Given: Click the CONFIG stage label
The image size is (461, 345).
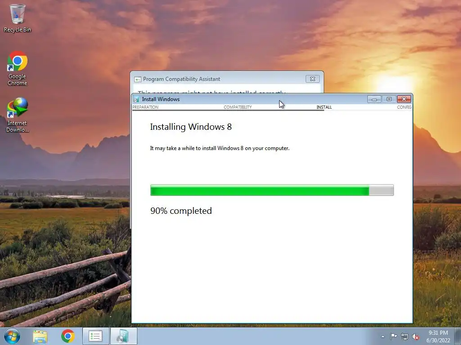Looking at the screenshot, I should coord(404,107).
